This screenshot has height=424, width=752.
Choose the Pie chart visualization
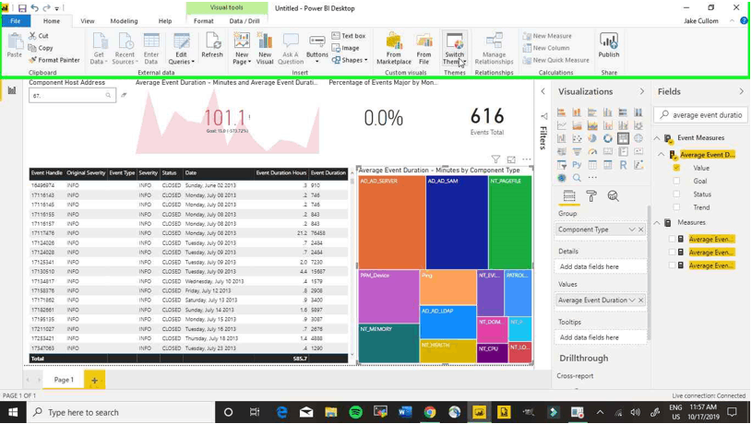592,138
